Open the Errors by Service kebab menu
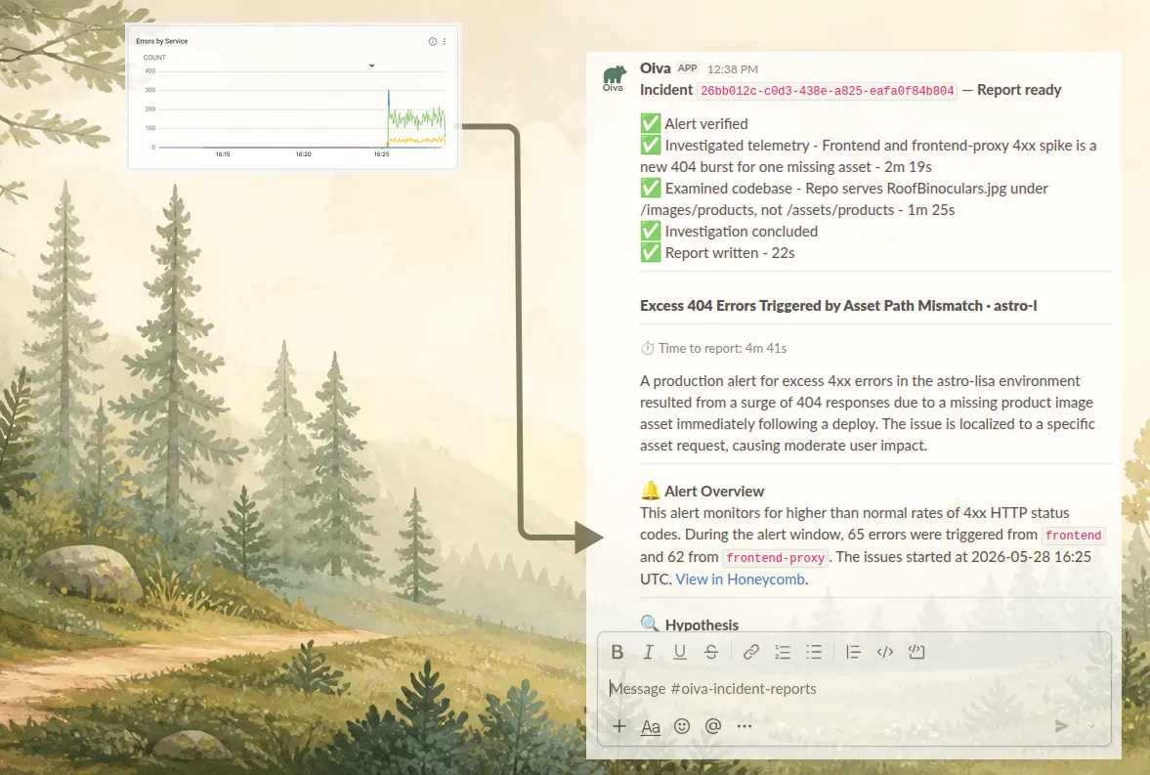Viewport: 1150px width, 775px height. pos(445,42)
